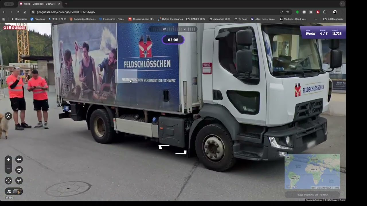Click the 02:08 countdown timer

pyautogui.click(x=173, y=40)
